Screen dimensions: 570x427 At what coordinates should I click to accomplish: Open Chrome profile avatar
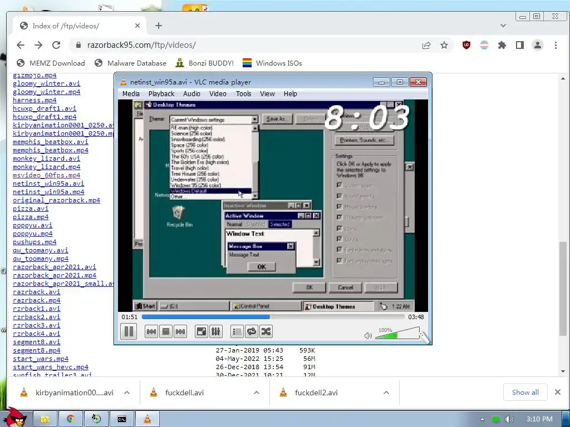tap(538, 45)
